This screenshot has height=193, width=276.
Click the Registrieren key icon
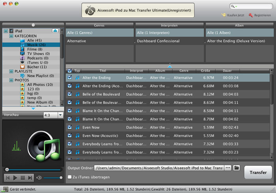pyautogui.click(x=251, y=15)
